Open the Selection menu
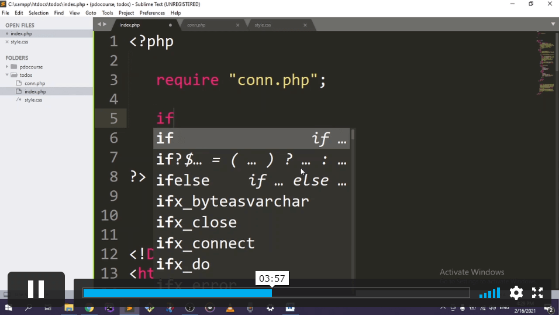Image resolution: width=559 pixels, height=315 pixels. [39, 13]
